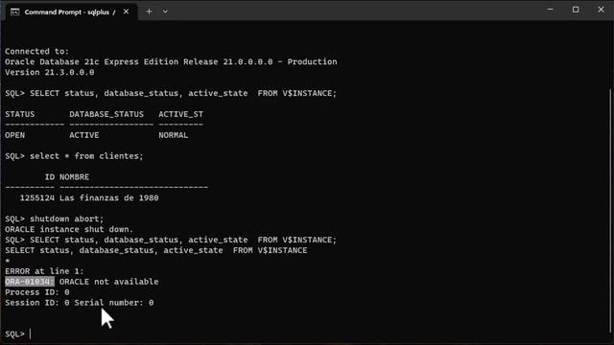Close the Command Prompt sqlplus tab
614x345 pixels.
click(126, 11)
